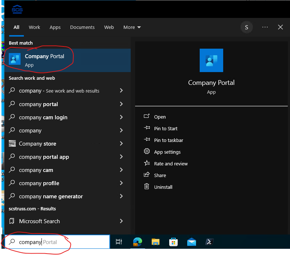Click Open in Company Portal actions
Screen dimensions: 290x255
(x=160, y=117)
